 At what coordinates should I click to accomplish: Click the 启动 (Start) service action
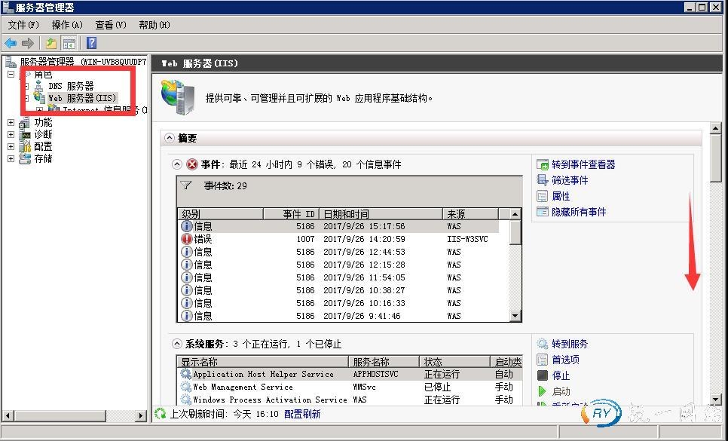561,391
